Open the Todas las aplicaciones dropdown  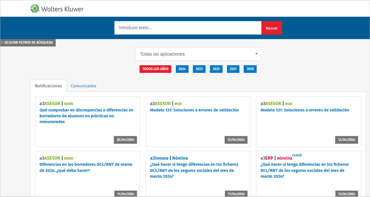coord(198,54)
